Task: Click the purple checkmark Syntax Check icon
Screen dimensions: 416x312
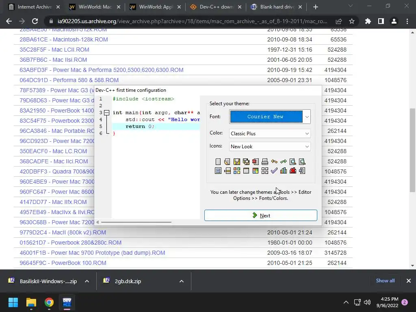Action: pos(274,171)
